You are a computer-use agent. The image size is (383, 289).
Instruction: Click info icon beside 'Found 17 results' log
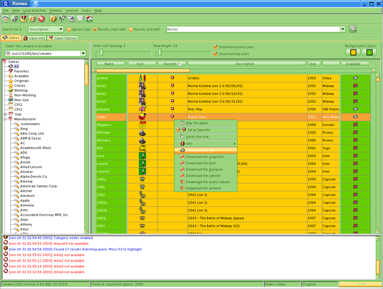click(6, 249)
